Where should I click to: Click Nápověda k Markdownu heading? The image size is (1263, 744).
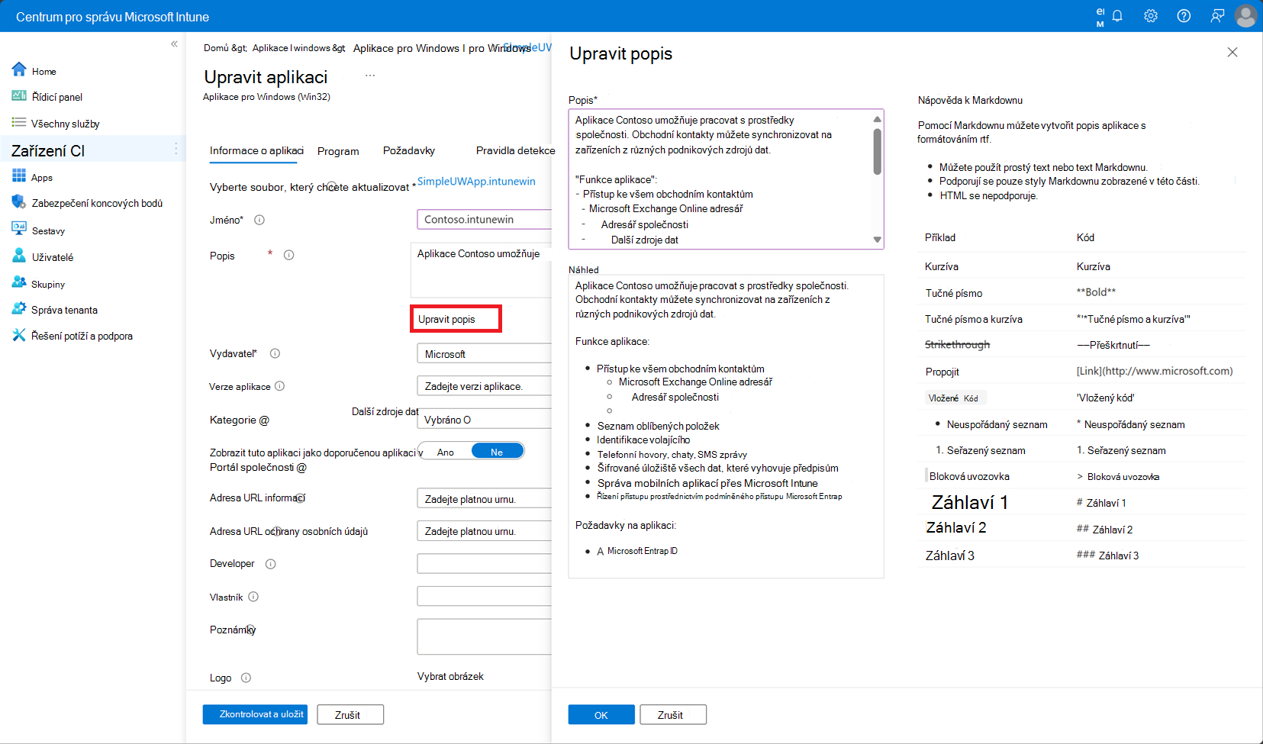coord(970,100)
